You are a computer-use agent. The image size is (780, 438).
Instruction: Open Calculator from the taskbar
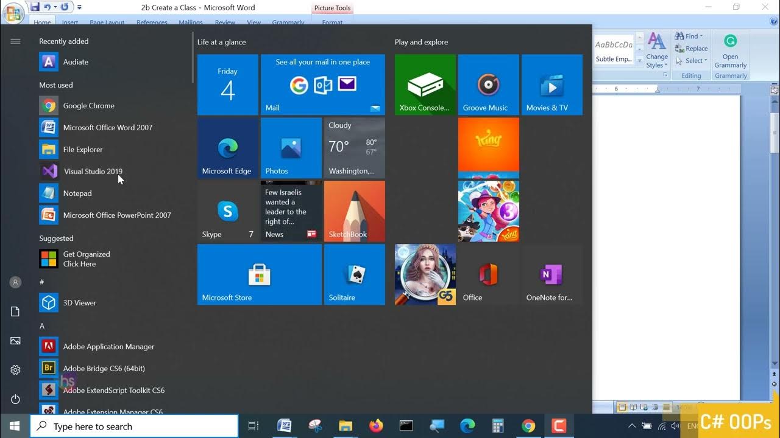click(x=498, y=426)
